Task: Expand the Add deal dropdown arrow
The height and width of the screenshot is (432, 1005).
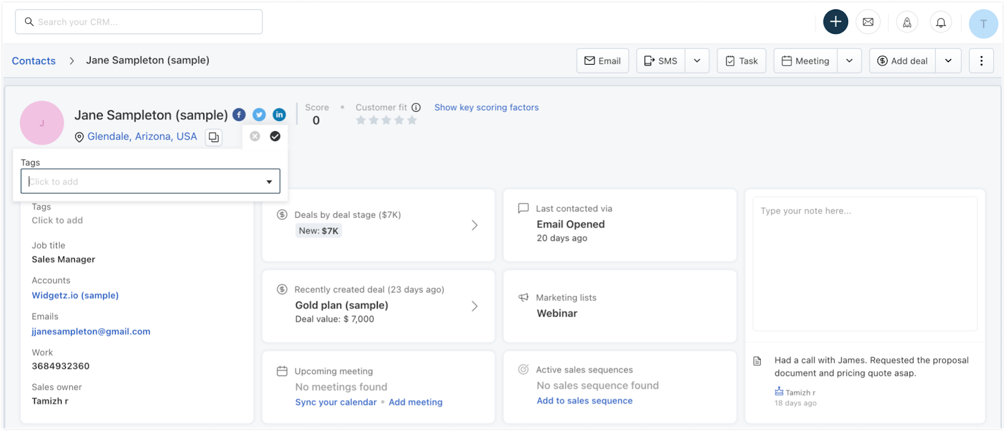Action: tap(948, 61)
